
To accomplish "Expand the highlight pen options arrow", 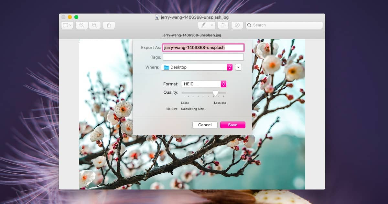I will 212,25.
